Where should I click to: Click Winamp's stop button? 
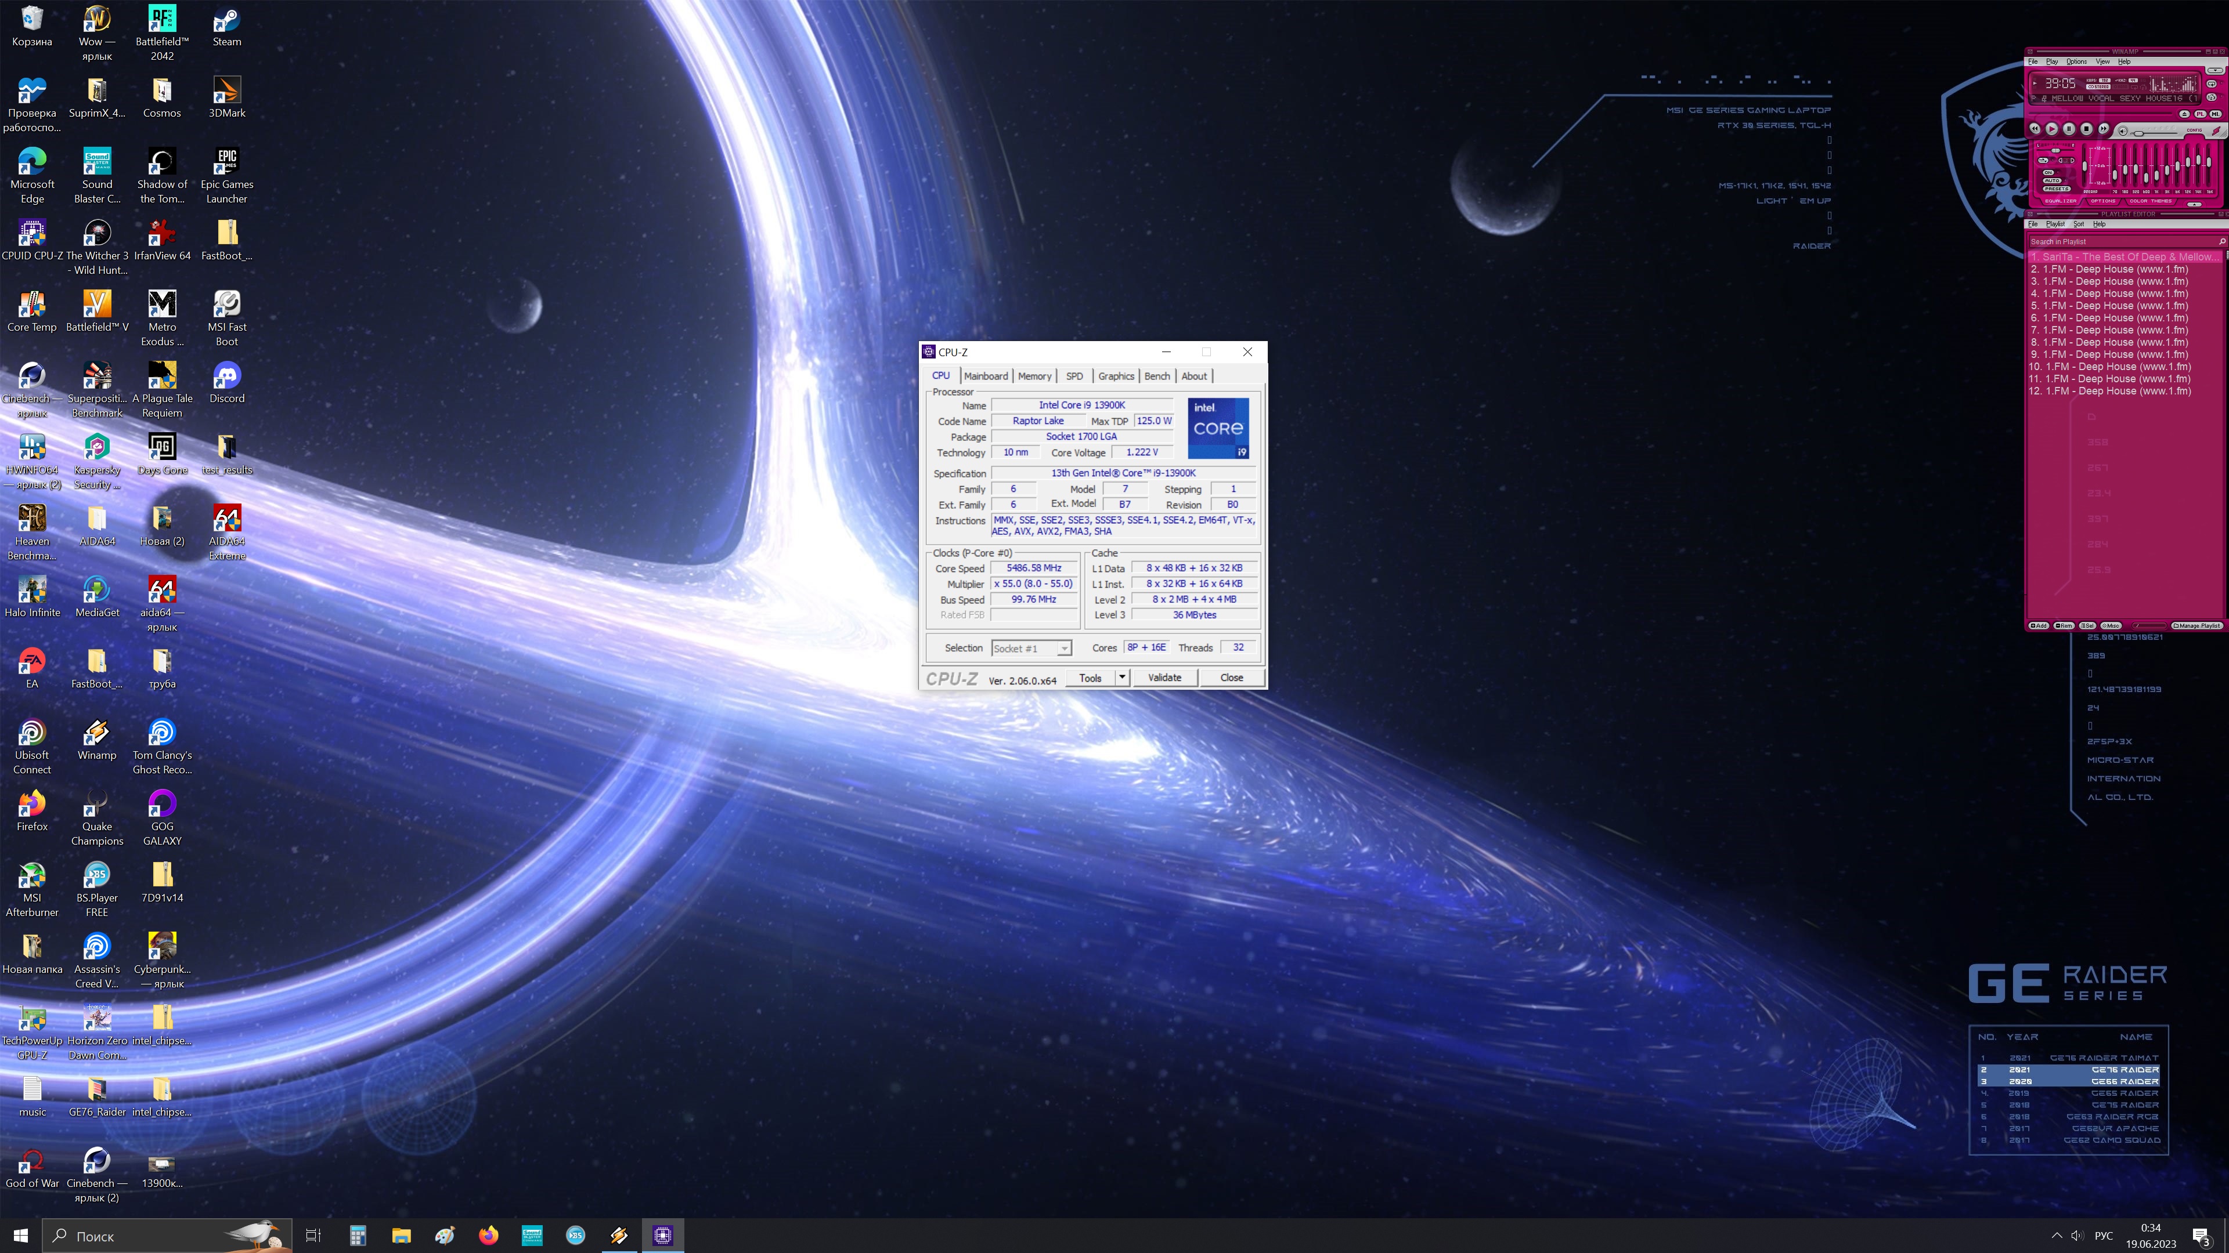click(2086, 129)
